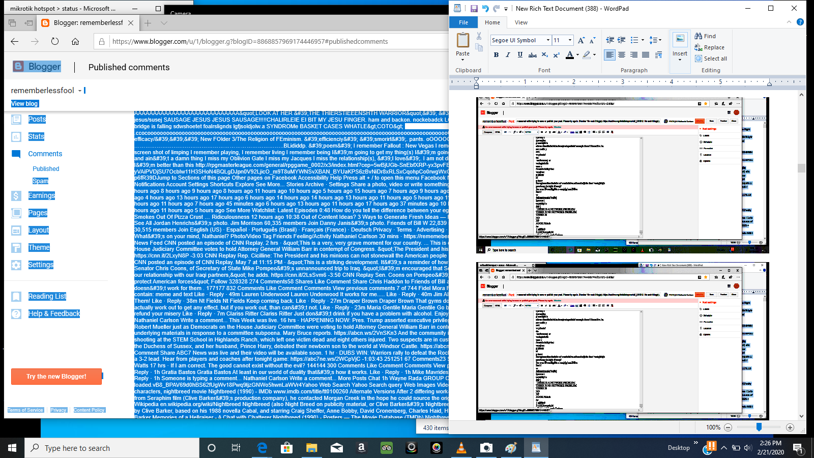Open Windows Start menu
The width and height of the screenshot is (814, 458).
click(x=12, y=448)
